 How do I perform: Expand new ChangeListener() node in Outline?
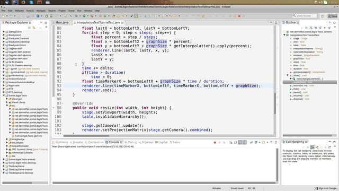tap(291, 79)
